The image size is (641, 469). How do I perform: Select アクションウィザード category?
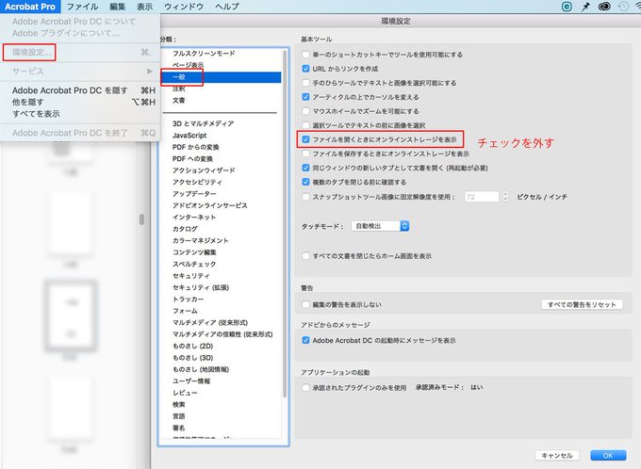(204, 170)
